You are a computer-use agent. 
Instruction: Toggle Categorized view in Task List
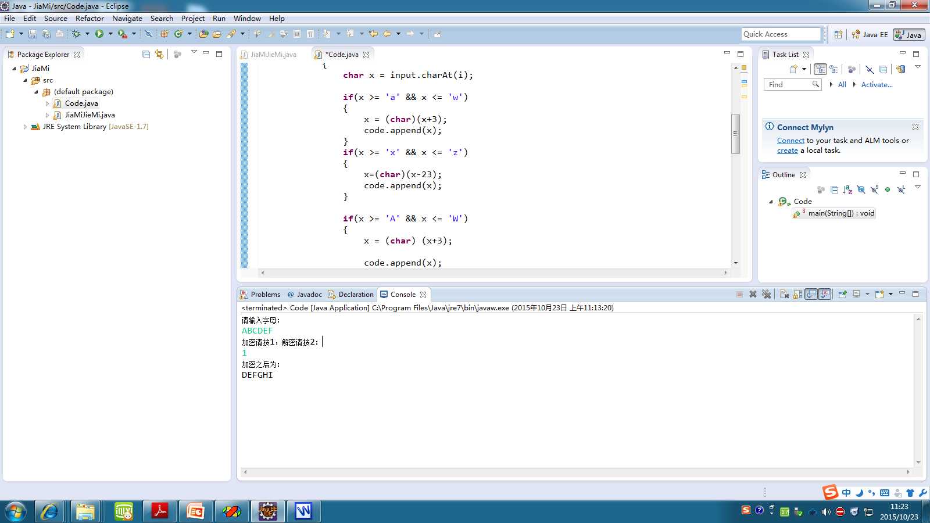click(820, 69)
